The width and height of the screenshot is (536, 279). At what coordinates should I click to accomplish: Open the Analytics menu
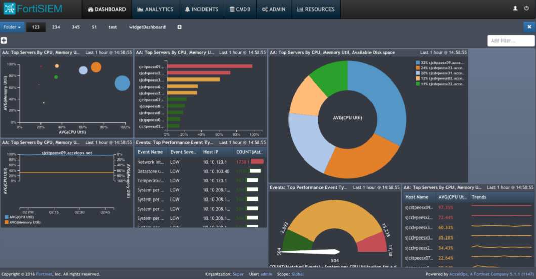pos(155,9)
